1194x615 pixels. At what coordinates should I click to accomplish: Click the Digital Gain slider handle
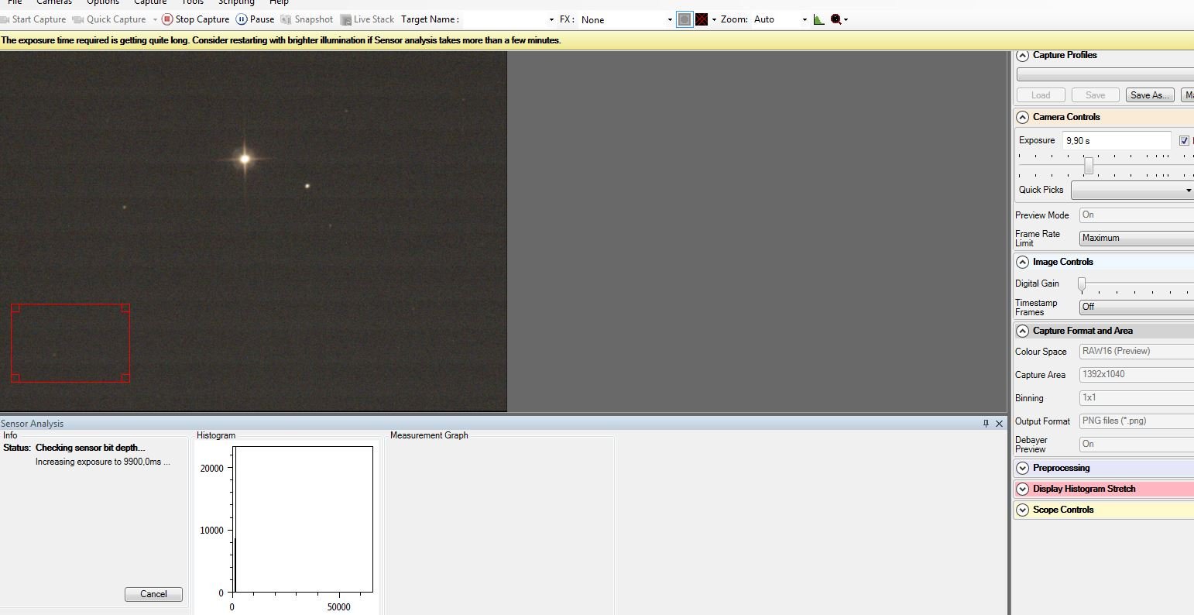[x=1082, y=284]
